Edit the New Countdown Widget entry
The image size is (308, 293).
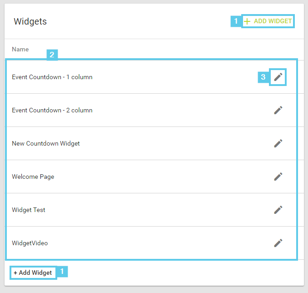click(278, 143)
